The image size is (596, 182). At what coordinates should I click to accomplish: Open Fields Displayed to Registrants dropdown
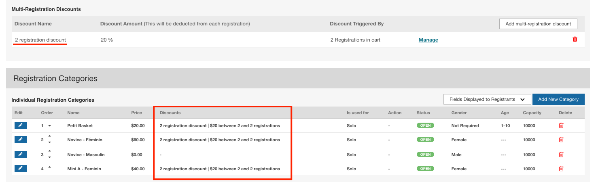point(487,99)
